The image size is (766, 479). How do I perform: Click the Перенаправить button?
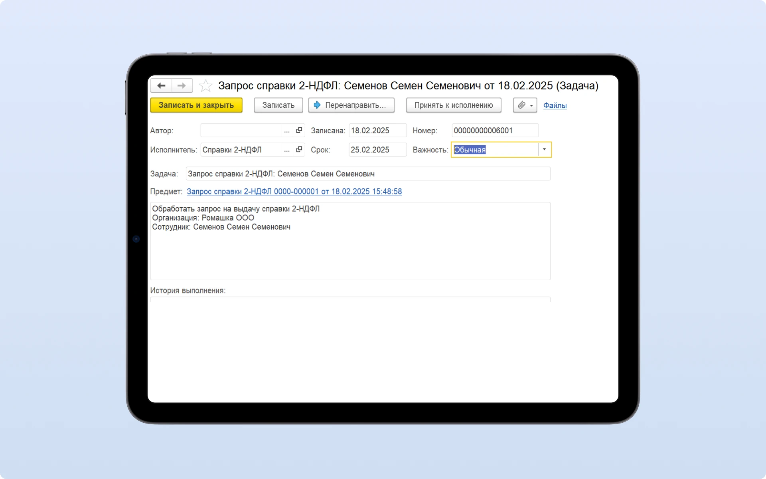pyautogui.click(x=351, y=105)
